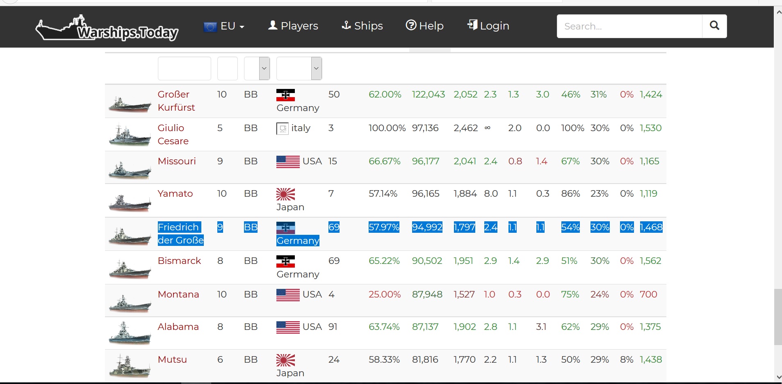This screenshot has width=782, height=384.
Task: Click battles count 91 for Alabama
Action: (333, 327)
